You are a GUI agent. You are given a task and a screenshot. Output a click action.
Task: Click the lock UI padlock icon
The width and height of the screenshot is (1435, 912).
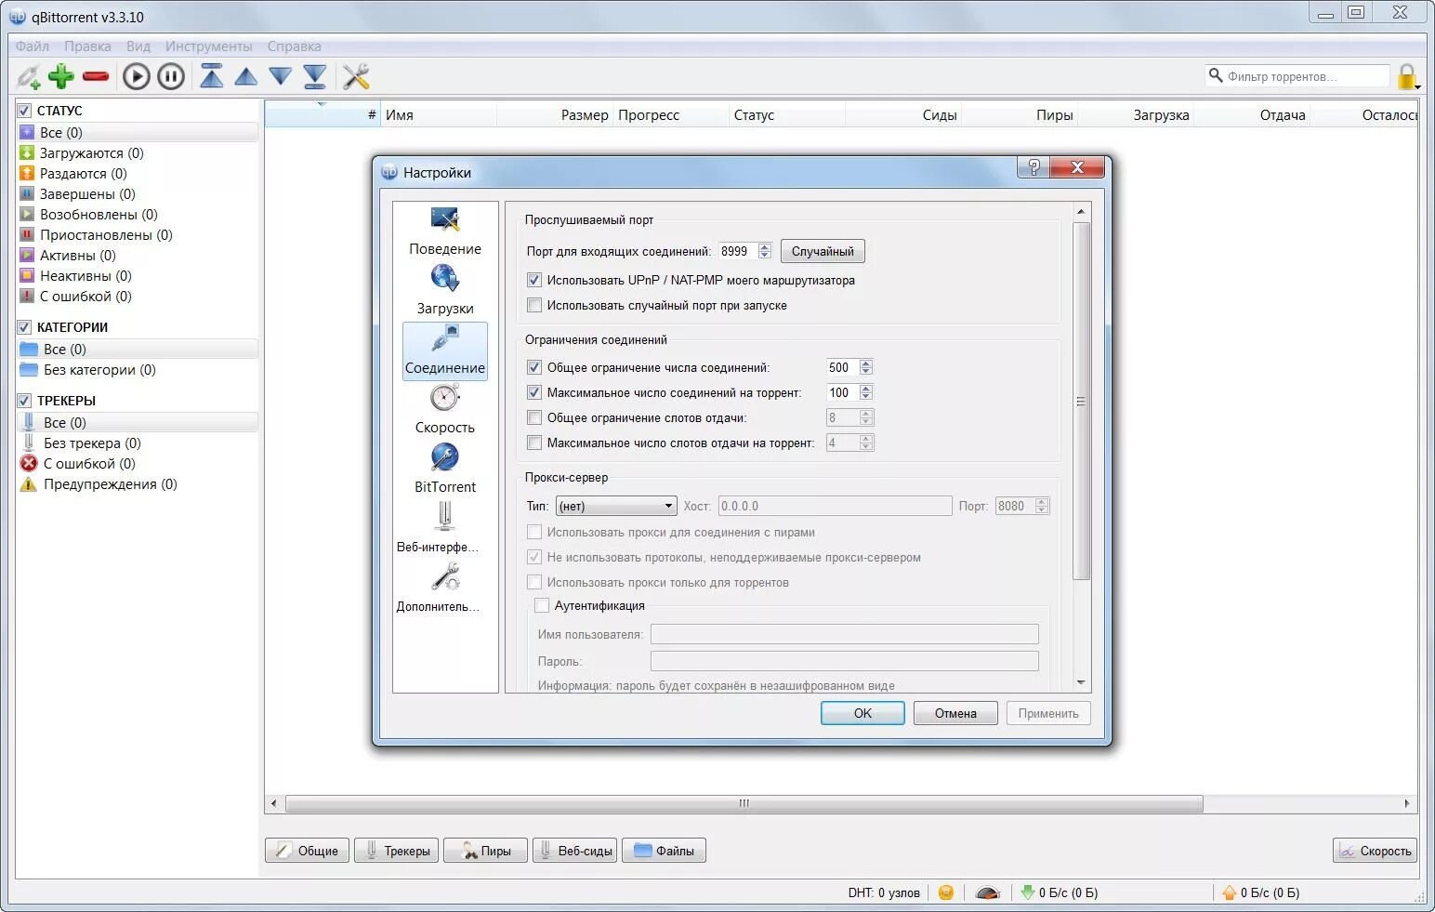point(1407,76)
